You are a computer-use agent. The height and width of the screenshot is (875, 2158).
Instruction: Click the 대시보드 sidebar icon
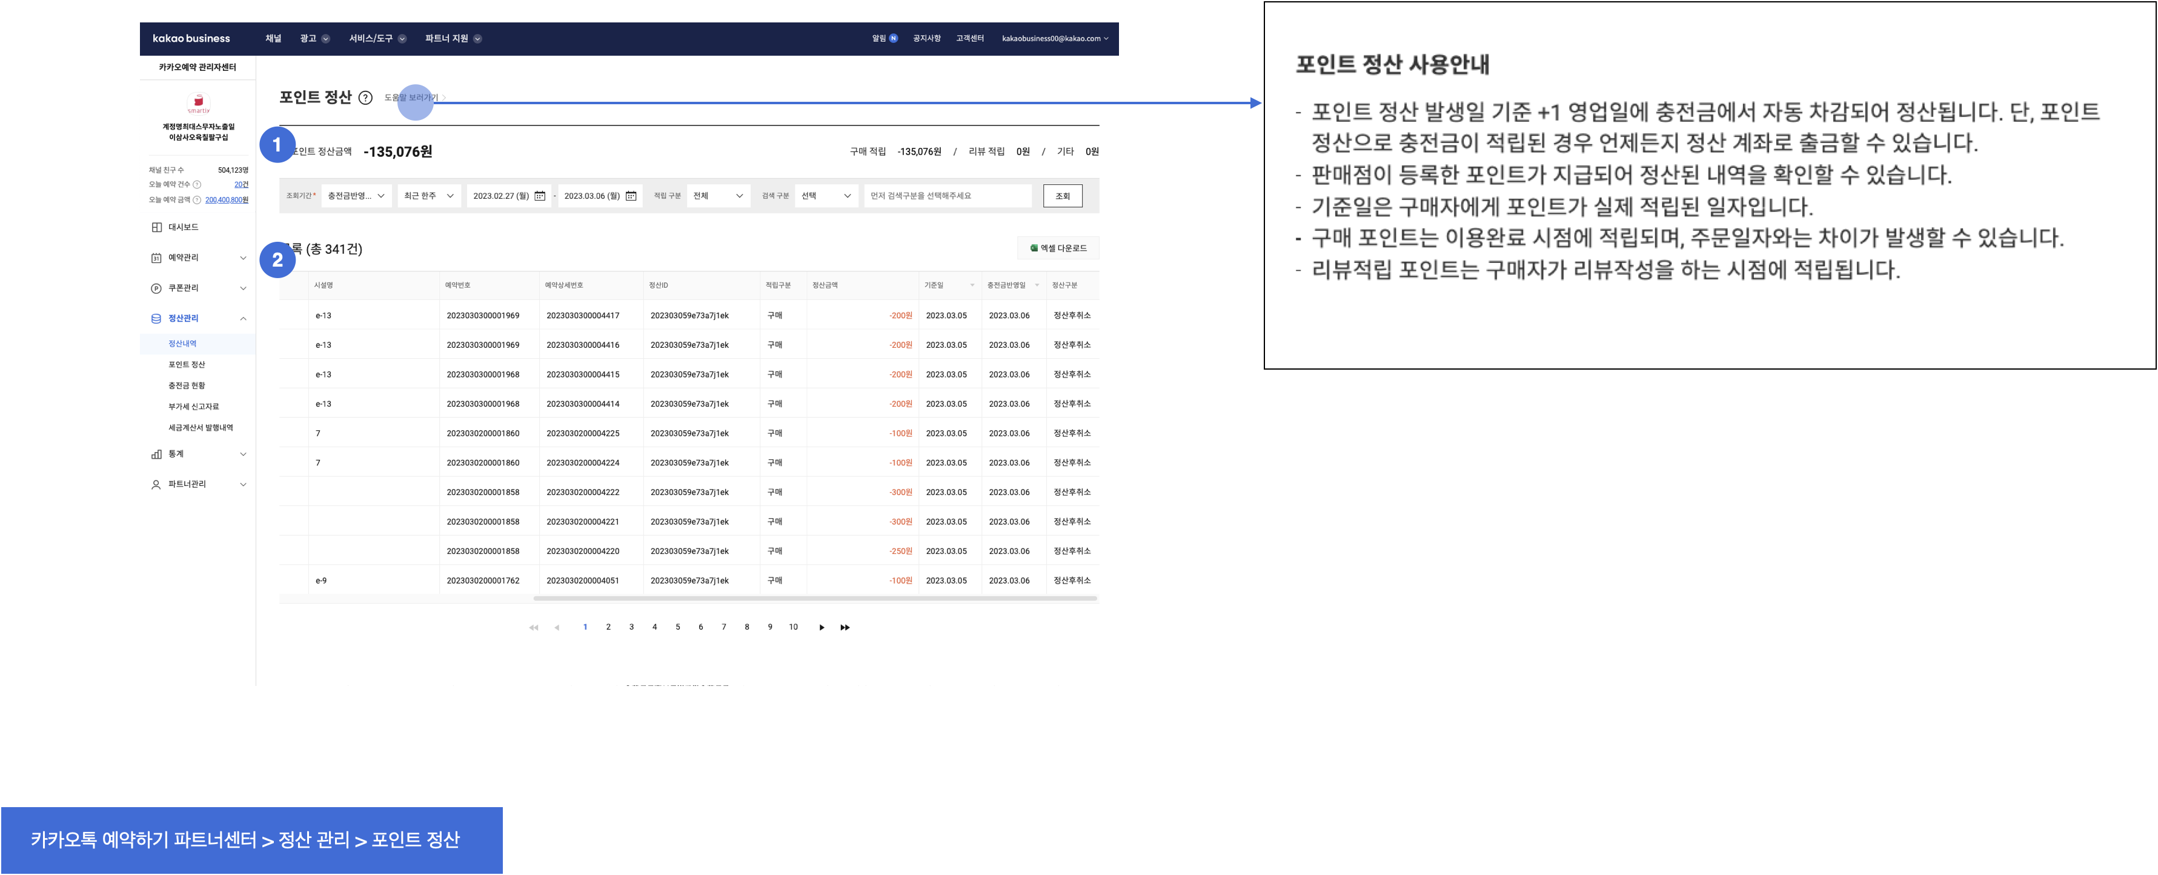(156, 227)
